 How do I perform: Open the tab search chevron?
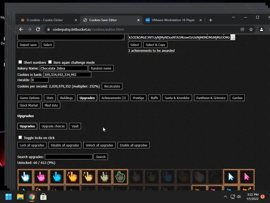point(233,17)
